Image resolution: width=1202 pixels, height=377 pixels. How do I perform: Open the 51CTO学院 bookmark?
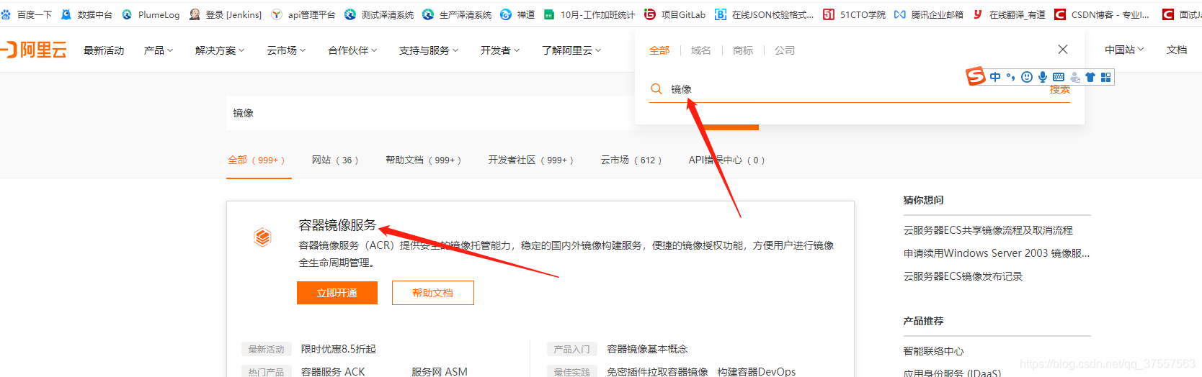click(x=855, y=14)
